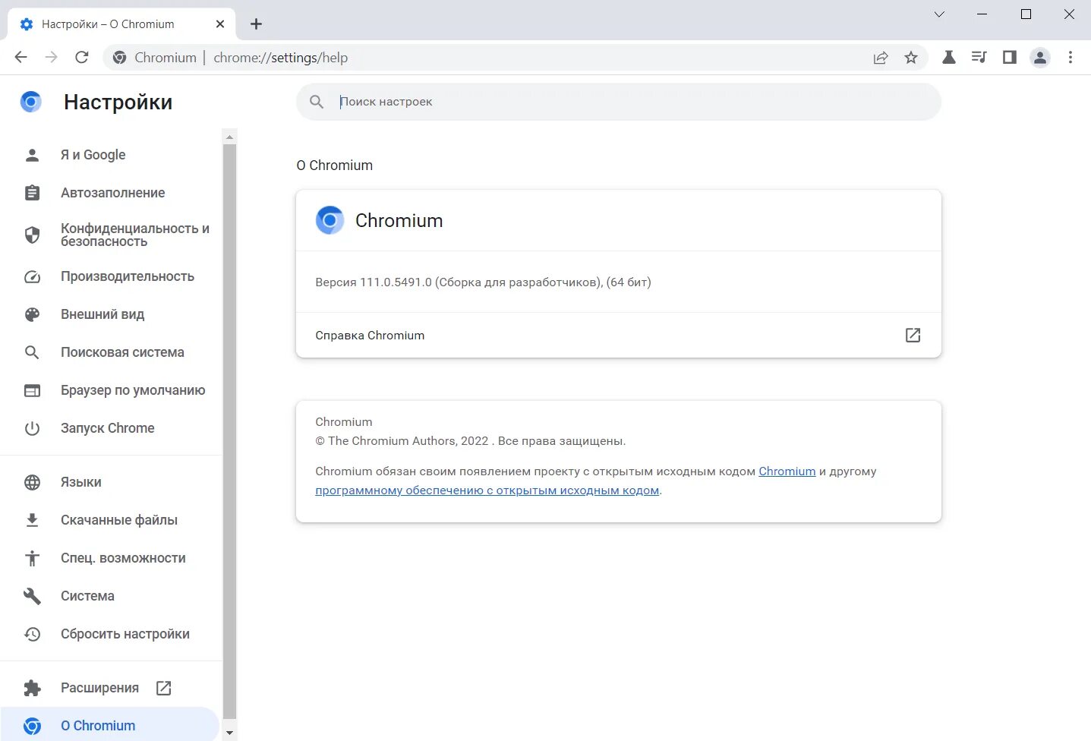
Task: Focus the Поиск настроек search field
Action: (619, 102)
